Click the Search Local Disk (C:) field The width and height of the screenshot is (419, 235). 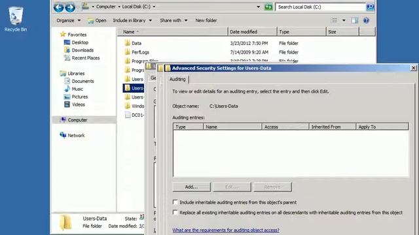tap(320, 7)
